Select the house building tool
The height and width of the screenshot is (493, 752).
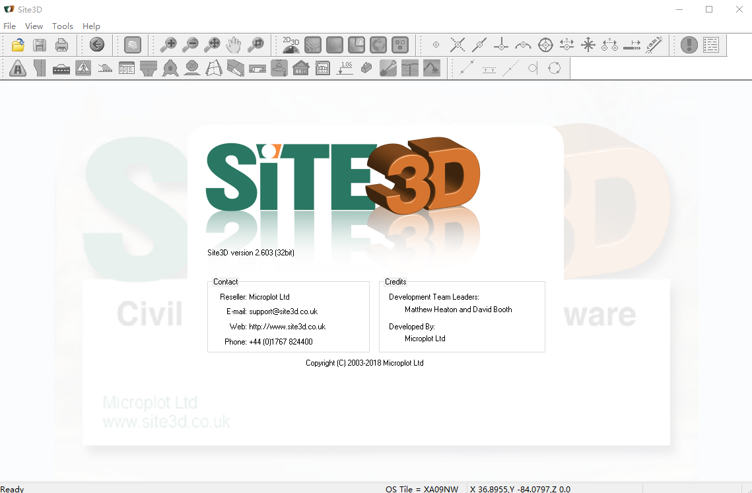pyautogui.click(x=300, y=69)
